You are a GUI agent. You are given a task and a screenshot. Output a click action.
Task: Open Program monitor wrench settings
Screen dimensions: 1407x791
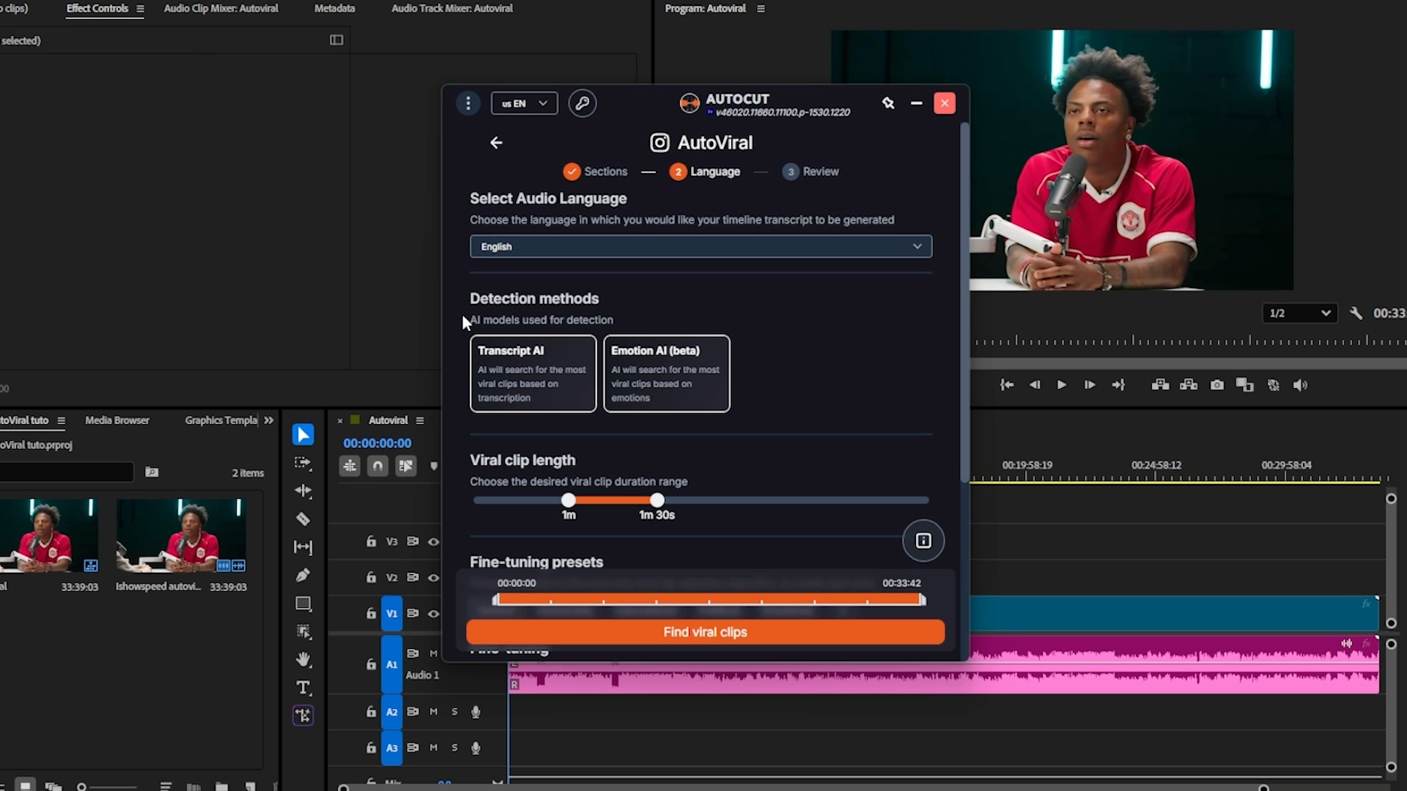click(x=1356, y=313)
